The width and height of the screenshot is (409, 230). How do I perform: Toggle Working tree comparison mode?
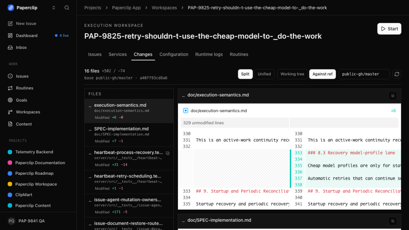coord(292,74)
